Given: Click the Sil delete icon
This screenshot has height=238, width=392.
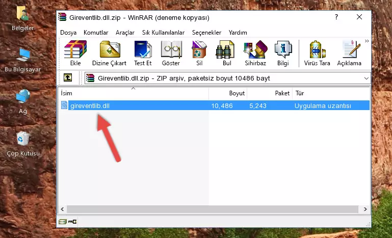Looking at the screenshot, I should click(199, 53).
